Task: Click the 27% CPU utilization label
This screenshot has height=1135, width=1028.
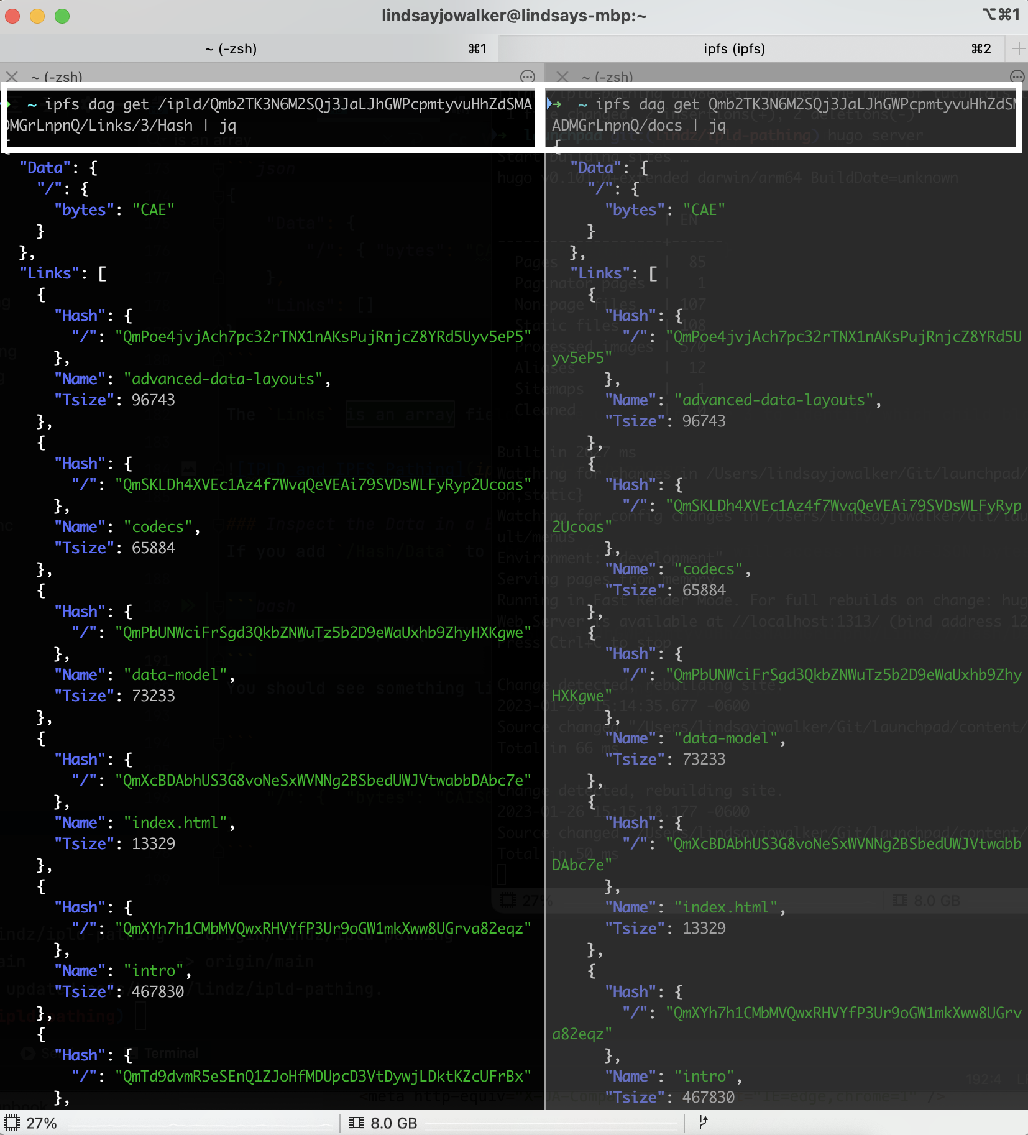Action: 42,1123
